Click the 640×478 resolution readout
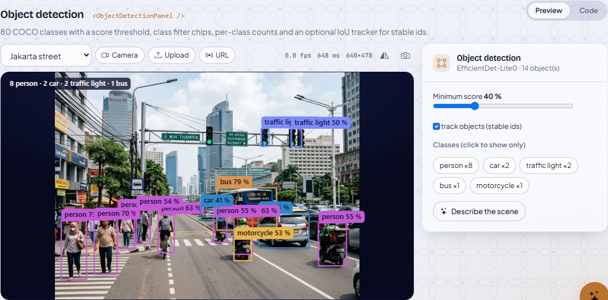The image size is (608, 300). (x=359, y=55)
